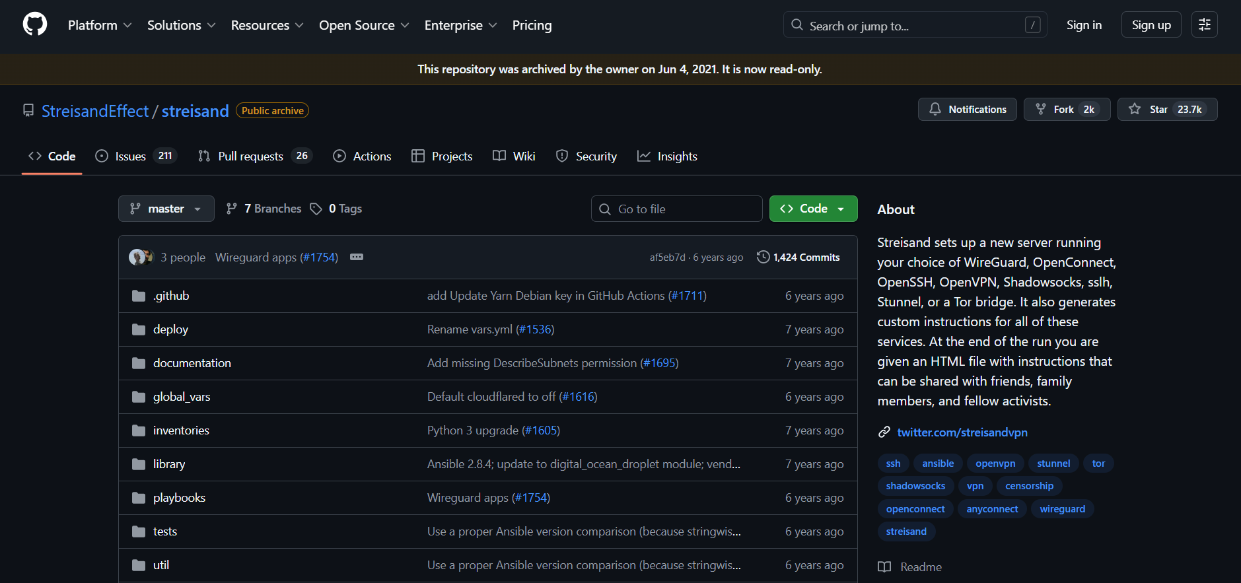
Task: Click the util folder icon
Action: 139,565
